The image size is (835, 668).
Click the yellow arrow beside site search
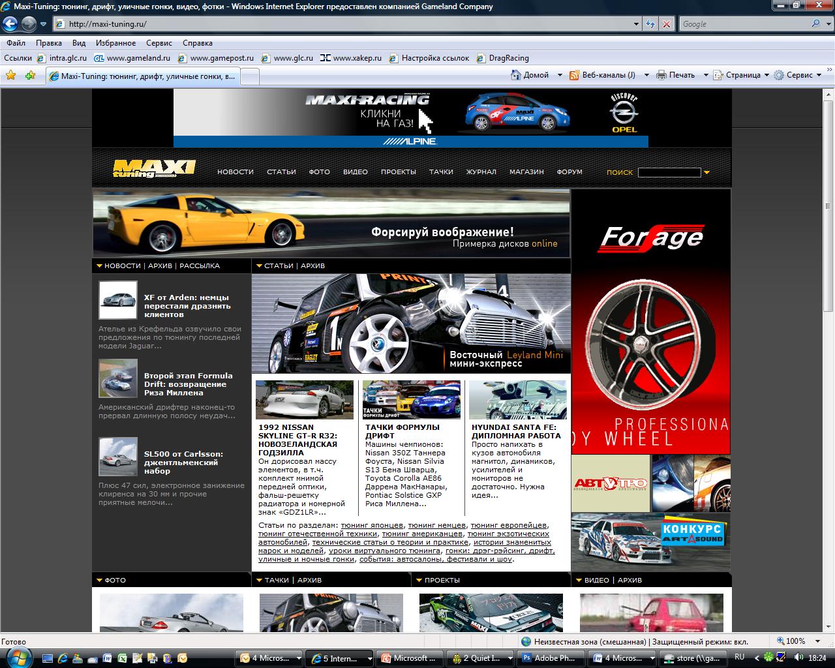pos(706,173)
